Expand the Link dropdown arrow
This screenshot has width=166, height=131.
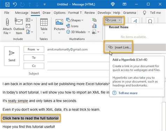tap(119, 20)
